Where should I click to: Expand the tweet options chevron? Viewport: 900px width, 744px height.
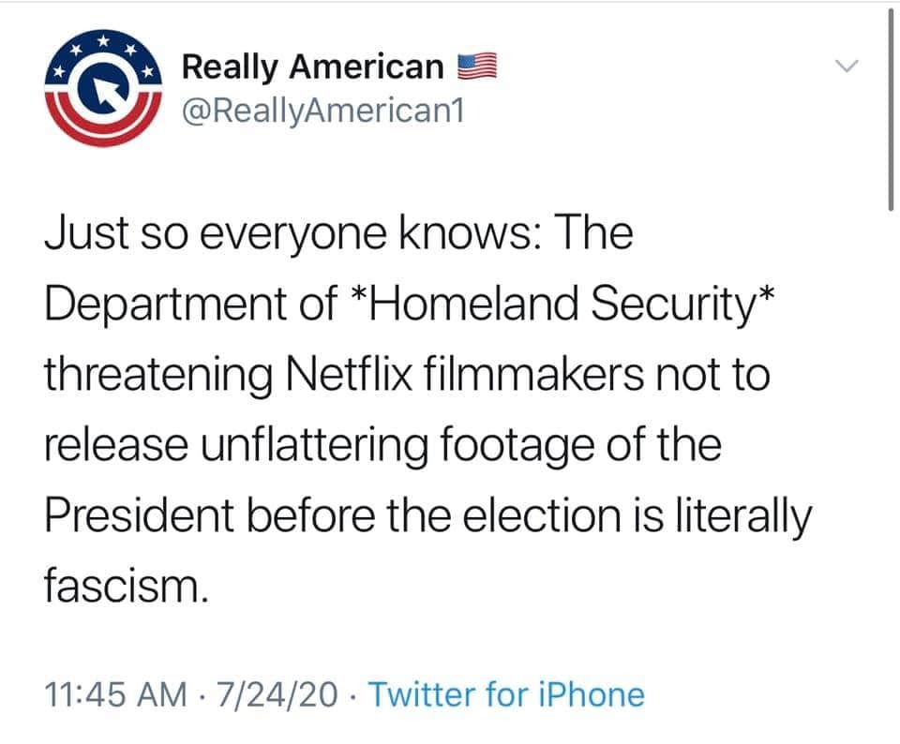[x=847, y=67]
